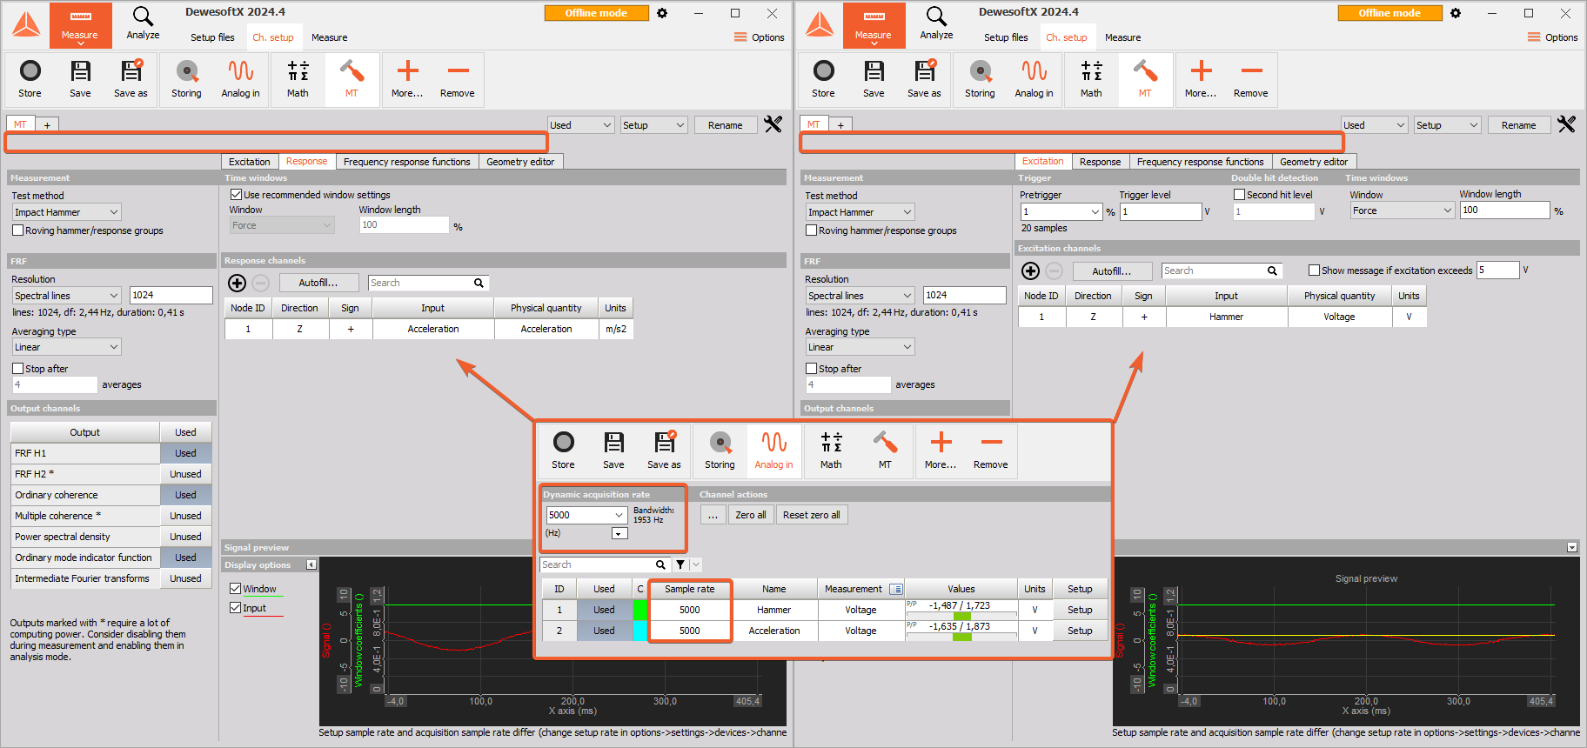Click MT hammer icon in center inset toolbar

[885, 450]
